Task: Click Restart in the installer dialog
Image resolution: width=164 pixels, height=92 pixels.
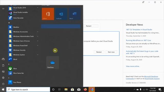Action: [99, 52]
